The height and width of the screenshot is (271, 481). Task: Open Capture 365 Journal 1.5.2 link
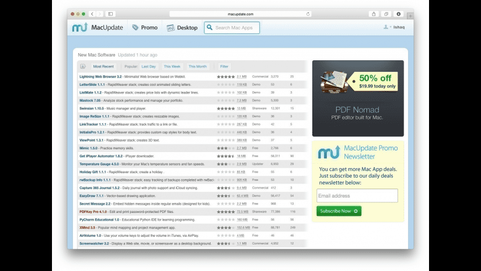(x=100, y=188)
